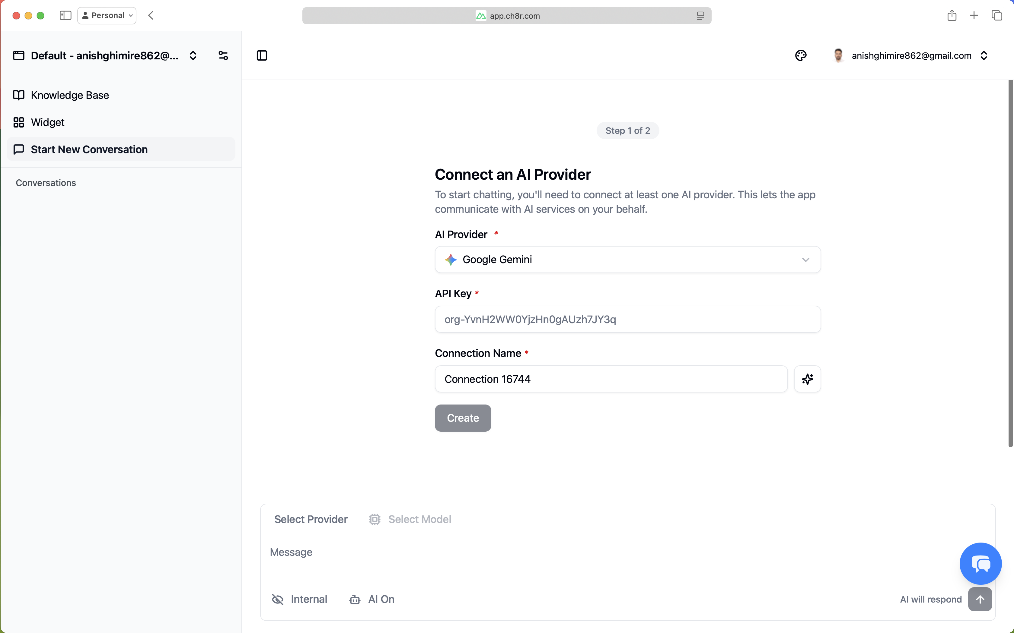Collapse the sidebar using the panel toggle icon
1014x633 pixels.
point(262,55)
